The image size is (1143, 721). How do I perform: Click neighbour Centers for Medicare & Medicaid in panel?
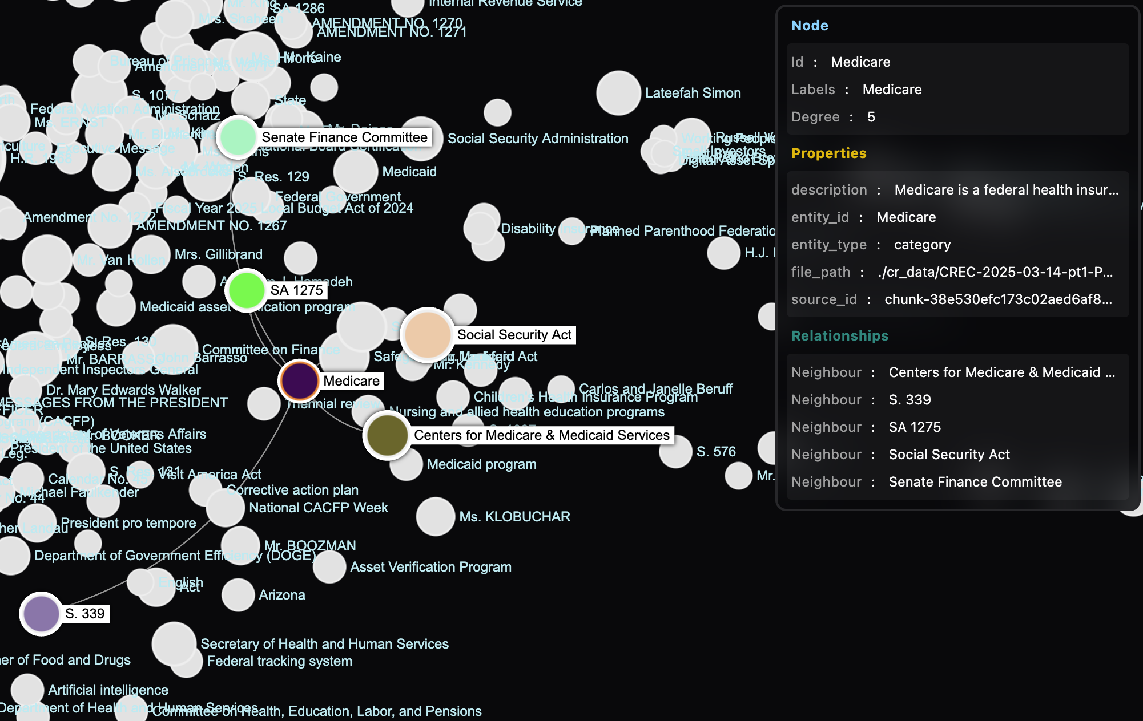click(x=1001, y=372)
